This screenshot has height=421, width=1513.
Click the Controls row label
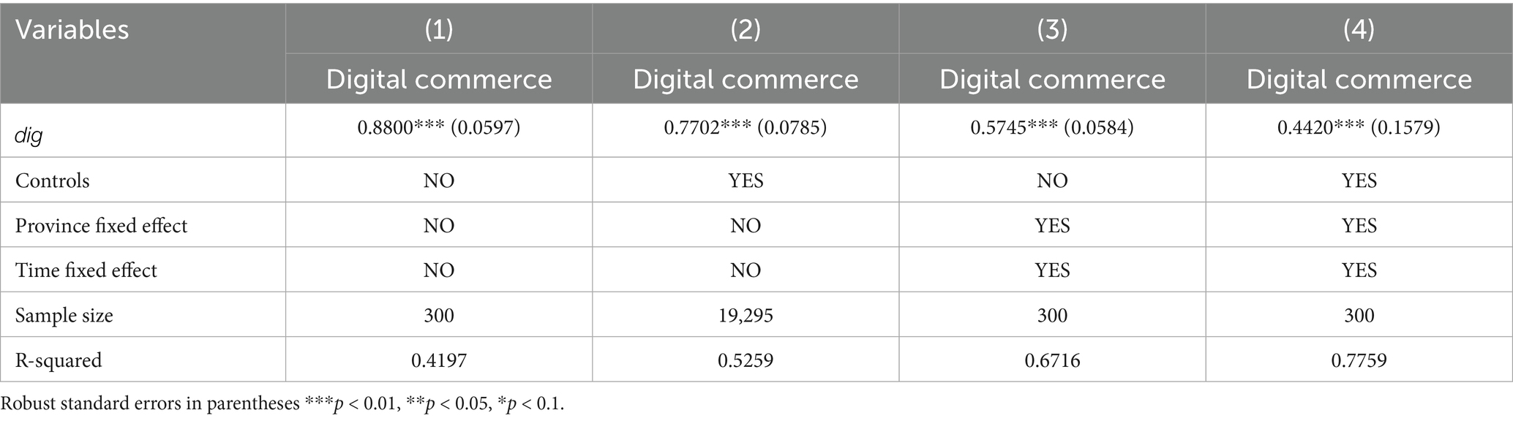point(52,181)
